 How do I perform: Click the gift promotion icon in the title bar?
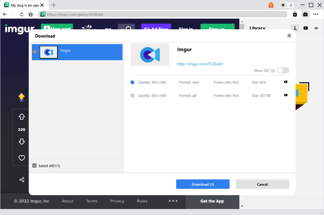[x=271, y=5]
